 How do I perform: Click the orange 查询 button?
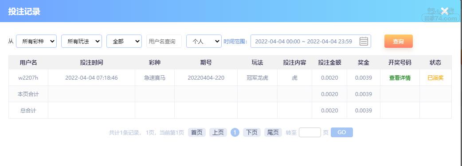[x=398, y=41]
